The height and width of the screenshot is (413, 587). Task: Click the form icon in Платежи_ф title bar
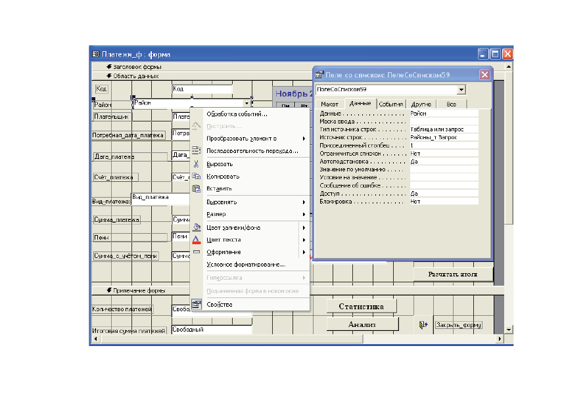coord(96,54)
